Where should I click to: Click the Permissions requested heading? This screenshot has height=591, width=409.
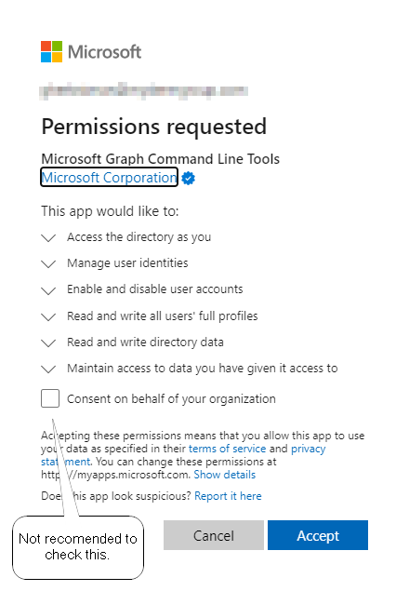154,127
